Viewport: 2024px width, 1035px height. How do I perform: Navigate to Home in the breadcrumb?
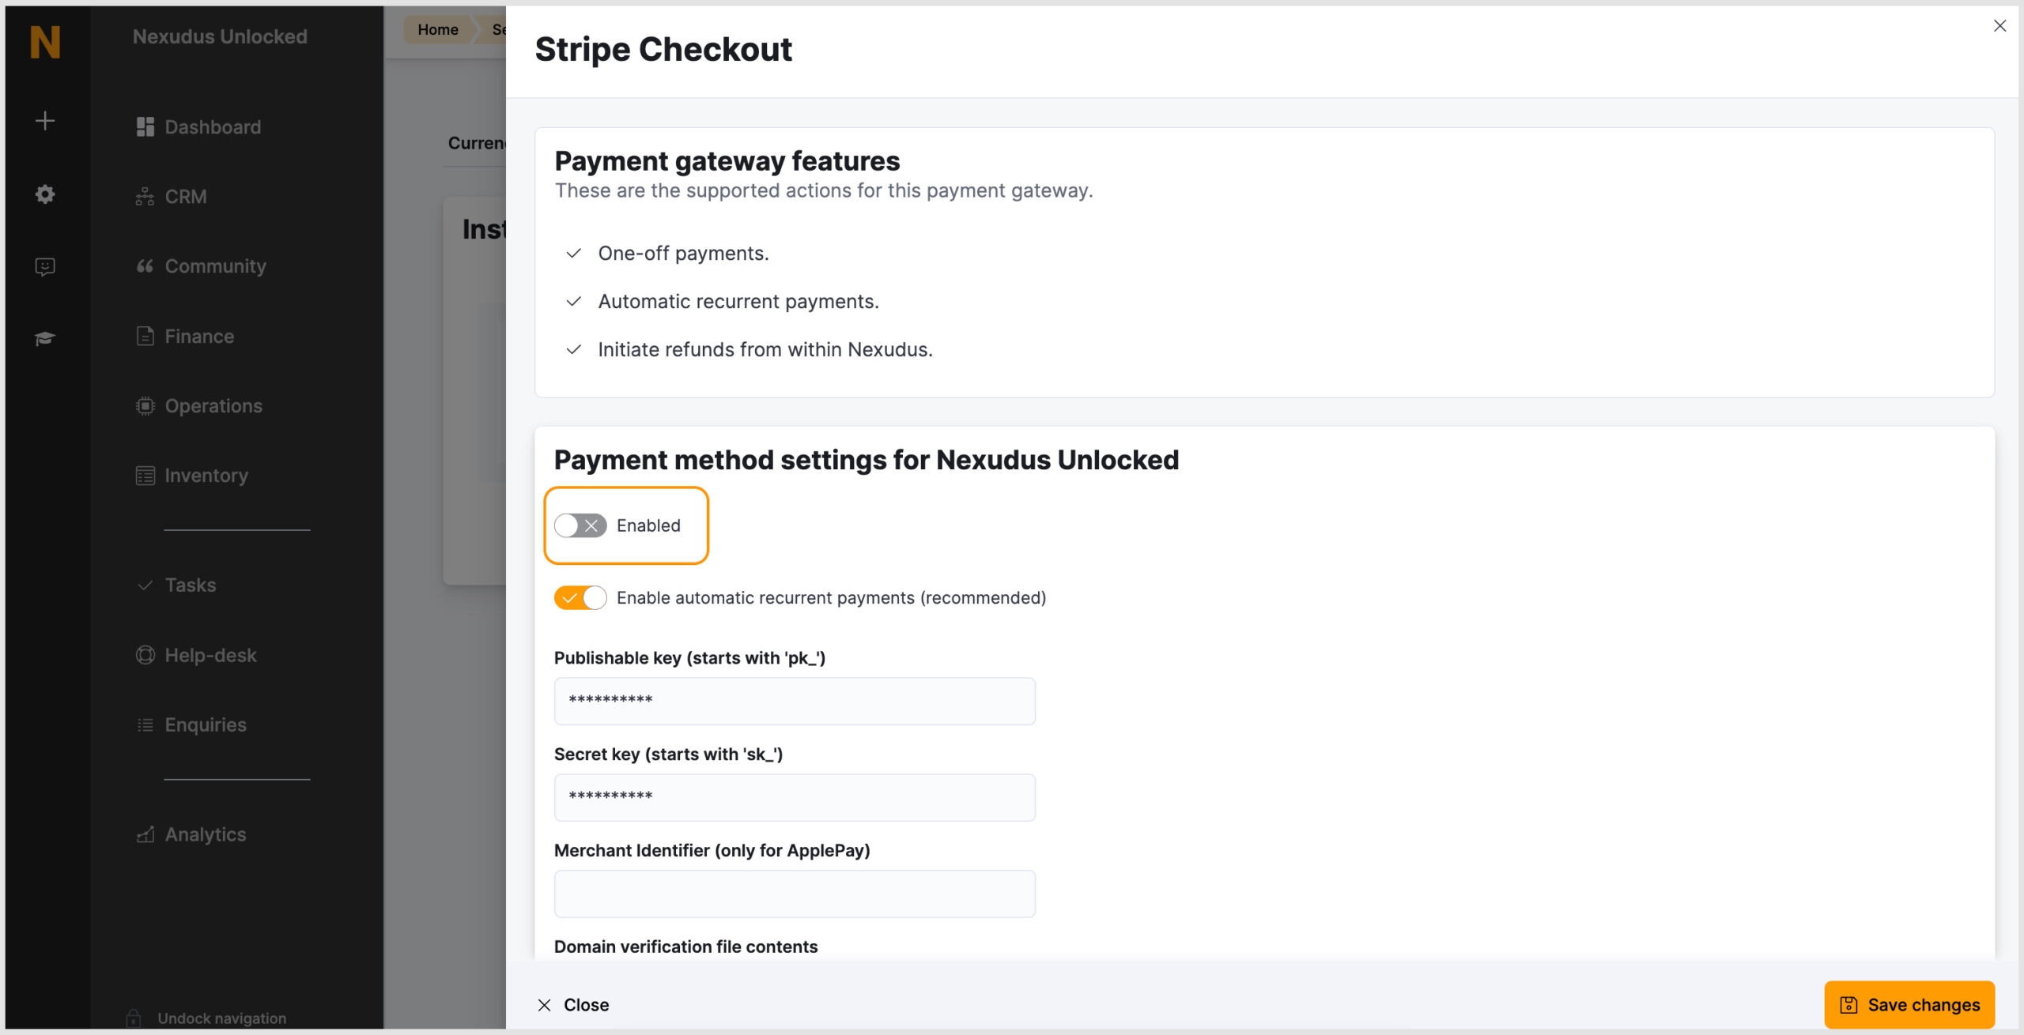tap(439, 29)
